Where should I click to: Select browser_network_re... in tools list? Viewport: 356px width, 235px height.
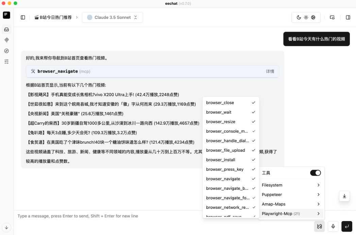[231, 207]
